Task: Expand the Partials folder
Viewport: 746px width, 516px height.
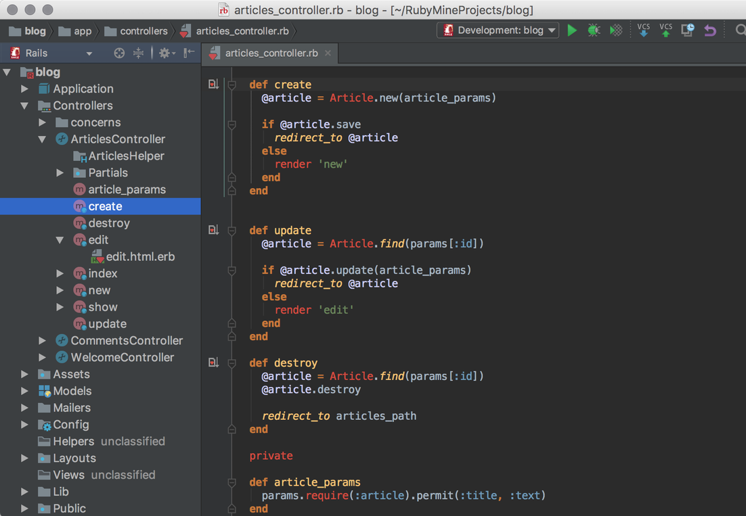Action: (x=60, y=173)
